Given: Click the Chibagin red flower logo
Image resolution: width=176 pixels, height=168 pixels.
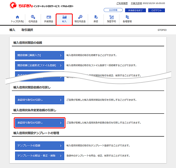Looking at the screenshot, I should [13, 5].
